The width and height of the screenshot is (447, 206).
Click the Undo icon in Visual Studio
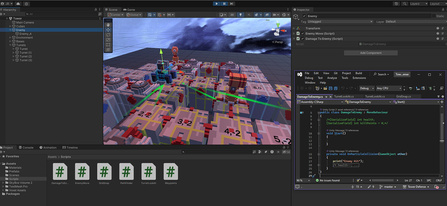343,88
